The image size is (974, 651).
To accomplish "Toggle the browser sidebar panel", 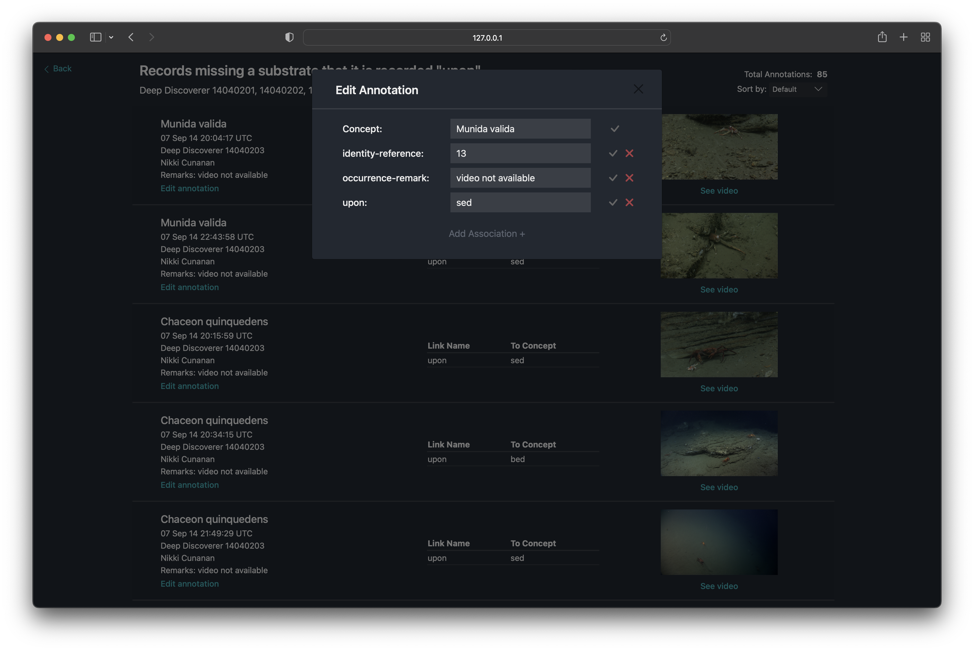I will [x=95, y=37].
